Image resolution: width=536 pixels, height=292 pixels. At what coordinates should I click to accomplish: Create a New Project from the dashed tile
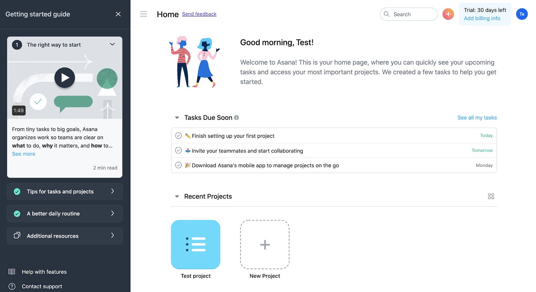tap(265, 244)
